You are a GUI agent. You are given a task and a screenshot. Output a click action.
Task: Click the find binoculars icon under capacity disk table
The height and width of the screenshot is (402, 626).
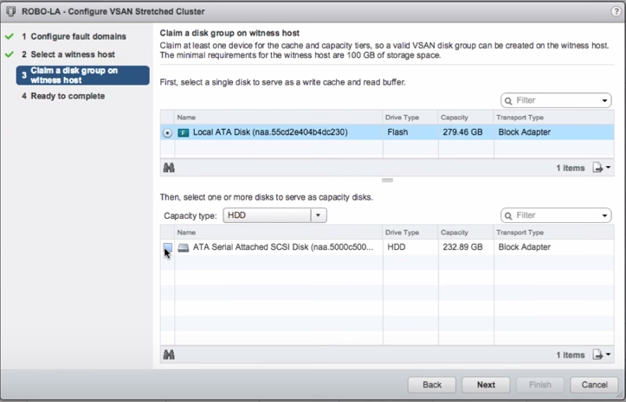coord(169,354)
